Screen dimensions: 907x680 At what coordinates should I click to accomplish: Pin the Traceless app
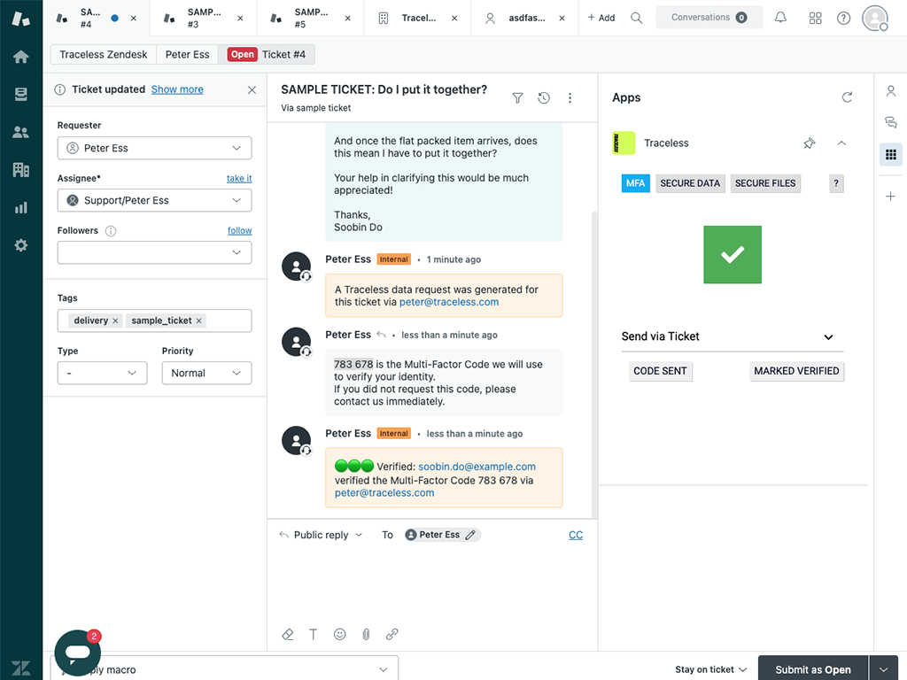click(809, 143)
